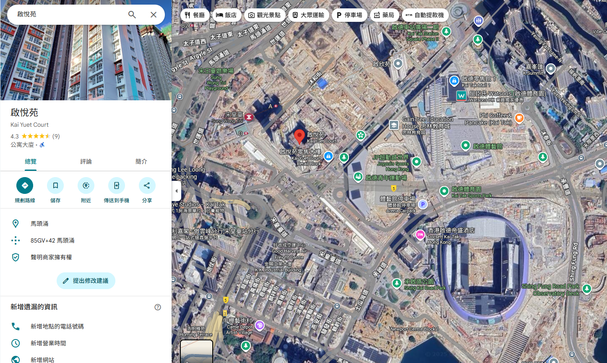Show 大眾運輸 public transit options
Image resolution: width=607 pixels, height=363 pixels.
coord(309,15)
